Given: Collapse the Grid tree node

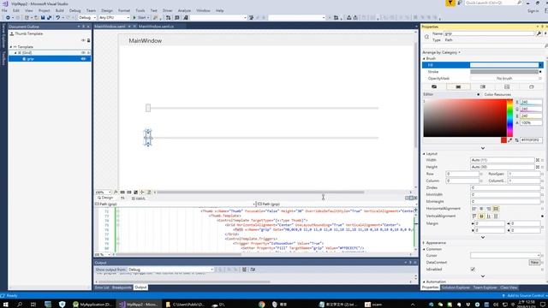Looking at the screenshot, I should point(15,53).
